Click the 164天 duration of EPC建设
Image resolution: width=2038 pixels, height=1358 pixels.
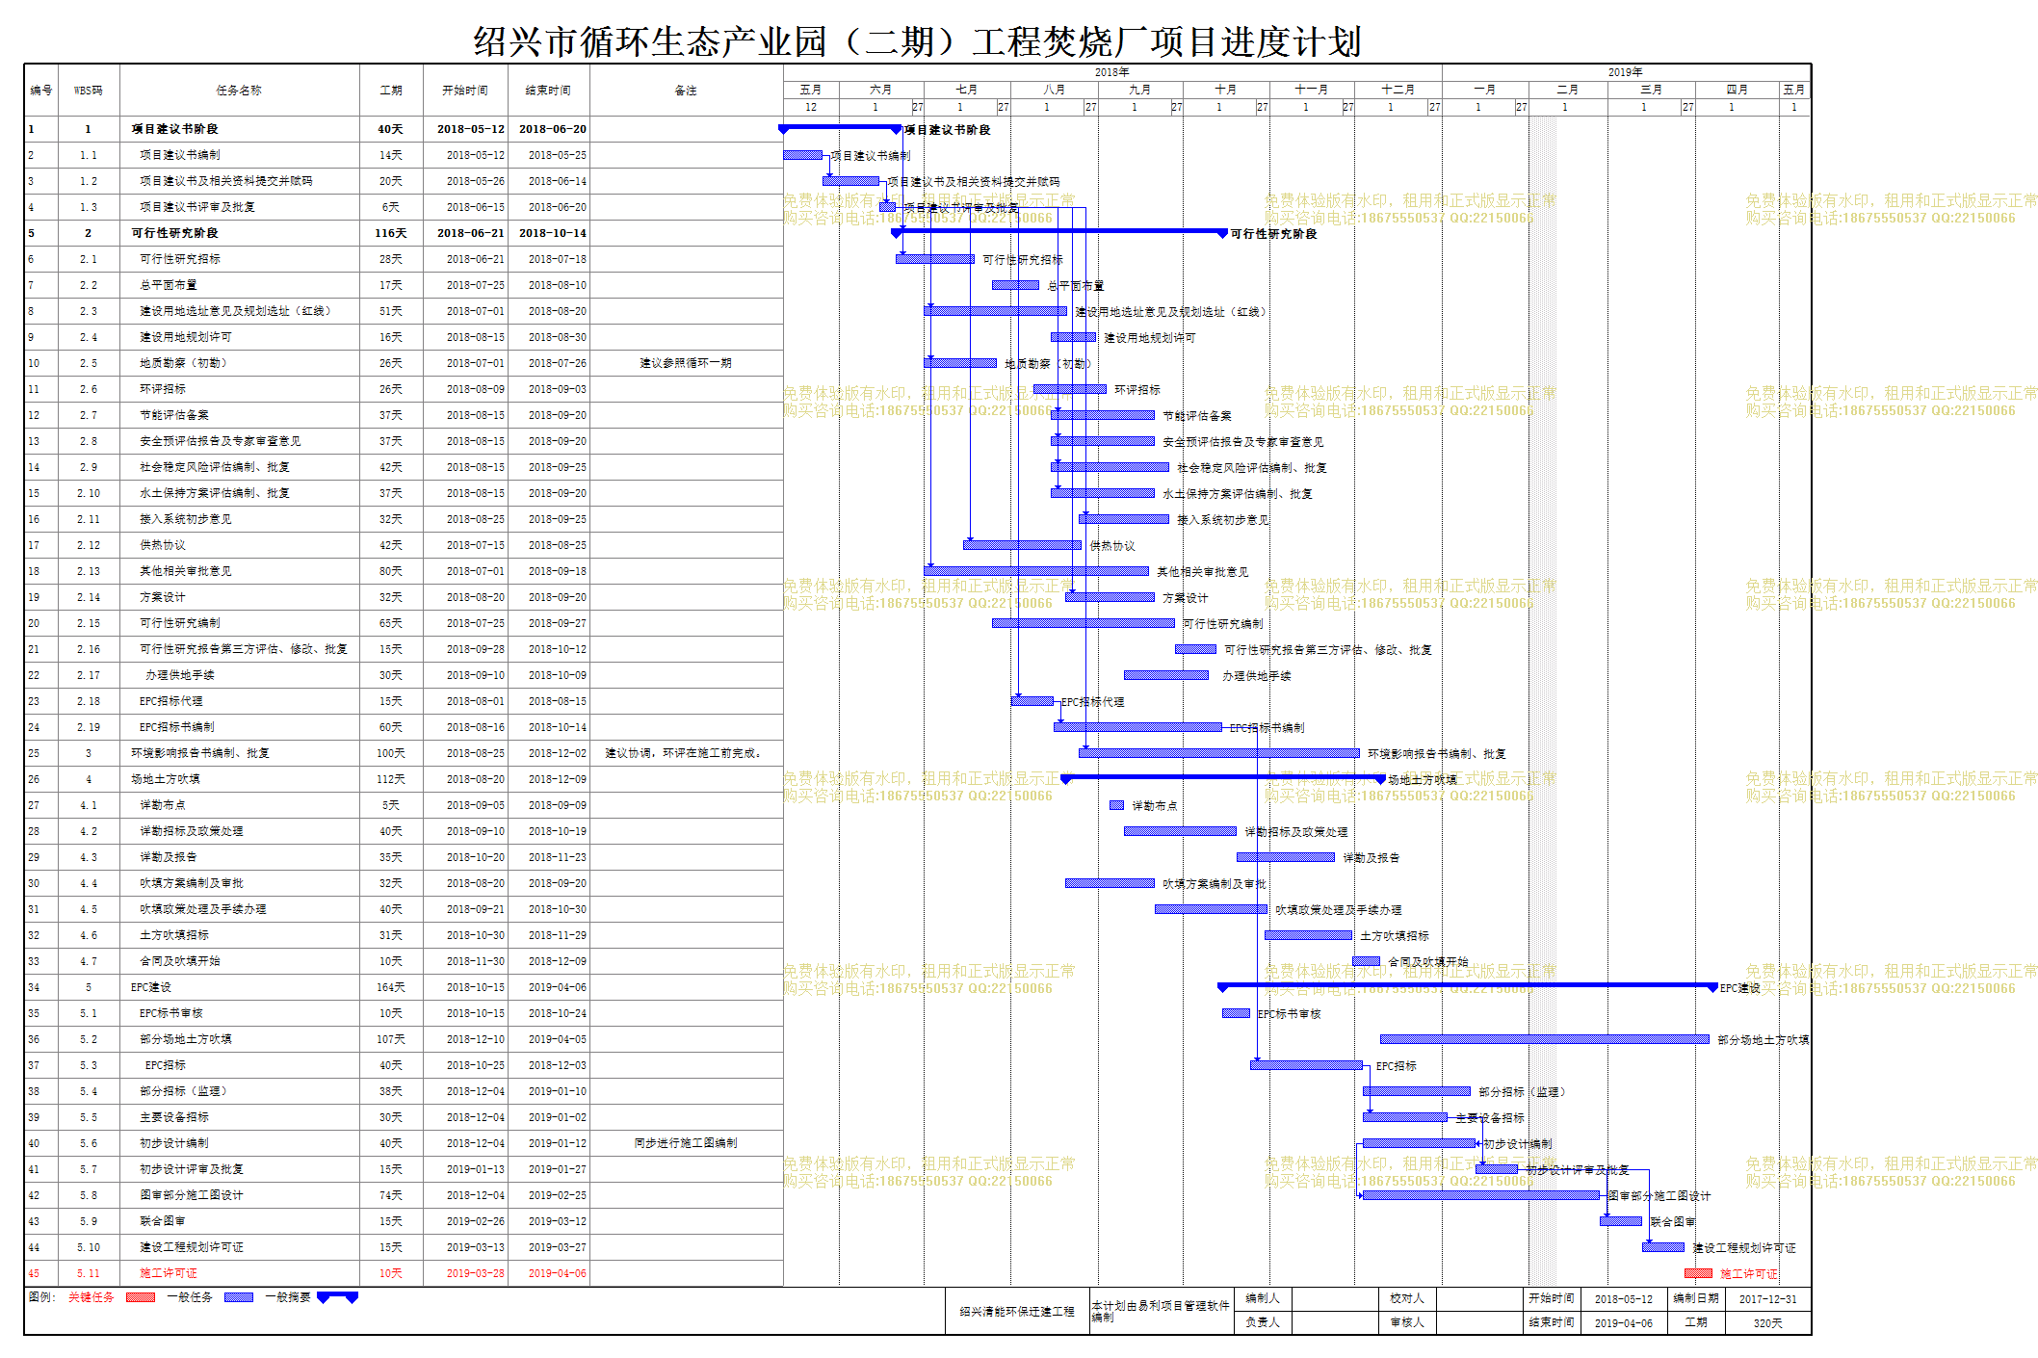(x=391, y=987)
